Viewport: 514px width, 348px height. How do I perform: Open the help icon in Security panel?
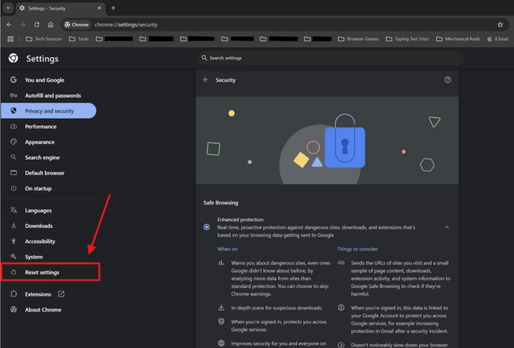(448, 80)
